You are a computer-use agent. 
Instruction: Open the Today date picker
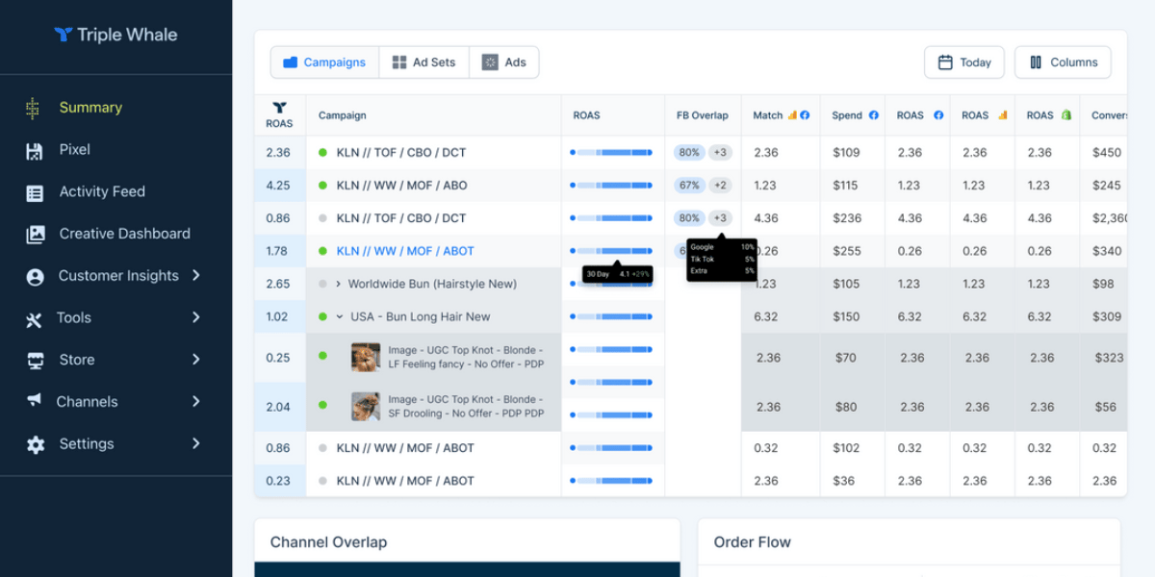click(963, 62)
